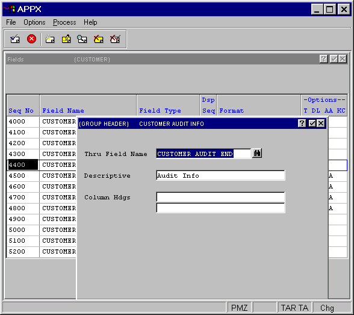This screenshot has width=354, height=315.
Task: Click checkmark icon in Fields window title
Action: click(x=334, y=59)
